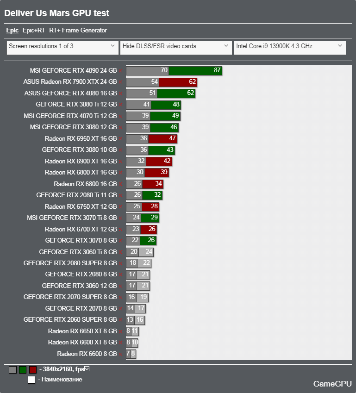Screen dimensions: 356x393
Task: Click the GameGPU logo text
Action: coord(332,384)
